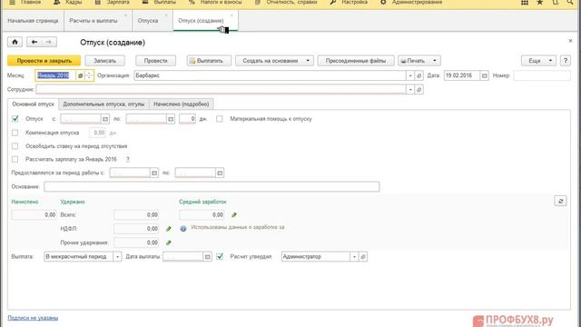
Task: Open the main hamburger menu icon
Action: [12, 2]
